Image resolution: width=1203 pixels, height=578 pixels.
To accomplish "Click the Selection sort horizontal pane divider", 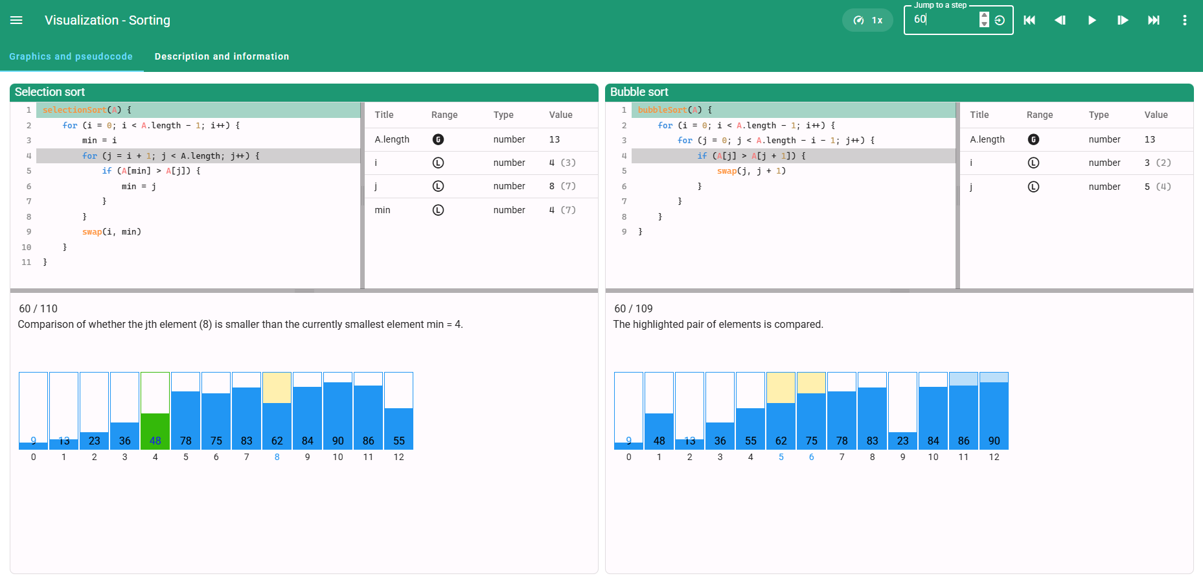I will click(x=304, y=291).
